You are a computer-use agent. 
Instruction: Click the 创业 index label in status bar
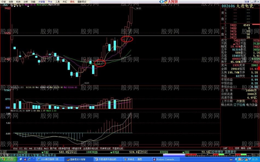tap(144, 152)
